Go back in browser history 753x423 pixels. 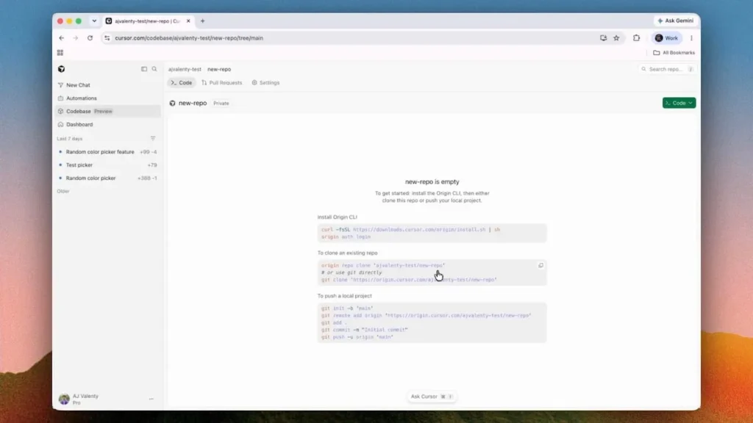click(x=62, y=38)
